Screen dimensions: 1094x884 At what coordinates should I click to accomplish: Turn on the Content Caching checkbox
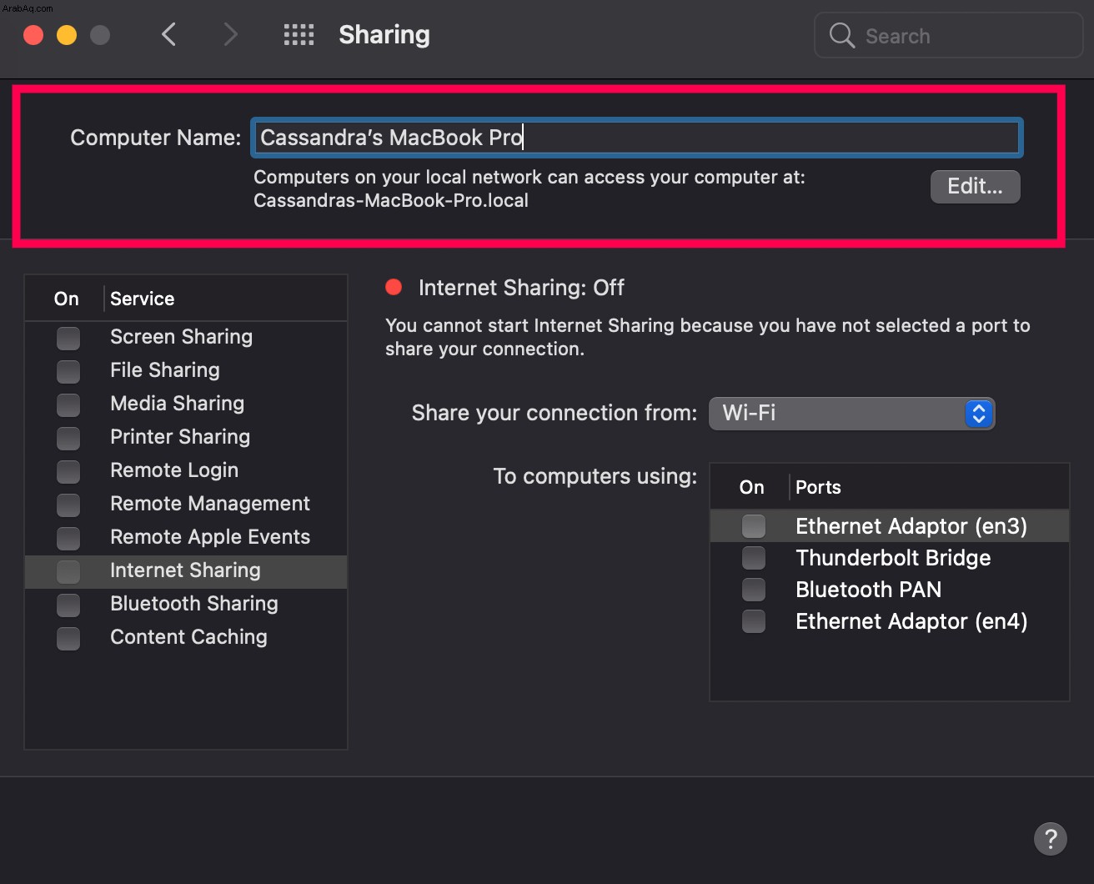[x=68, y=638]
